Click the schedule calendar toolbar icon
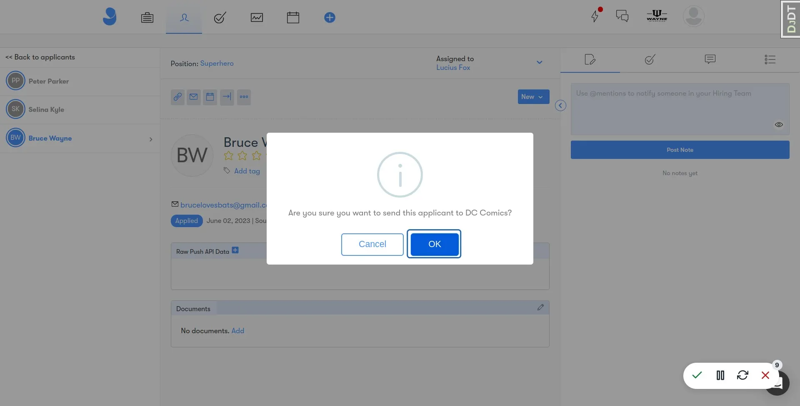Image resolution: width=800 pixels, height=406 pixels. [210, 97]
